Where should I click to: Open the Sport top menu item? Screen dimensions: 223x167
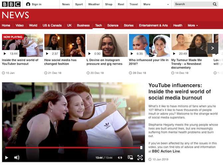[x=79, y=4]
